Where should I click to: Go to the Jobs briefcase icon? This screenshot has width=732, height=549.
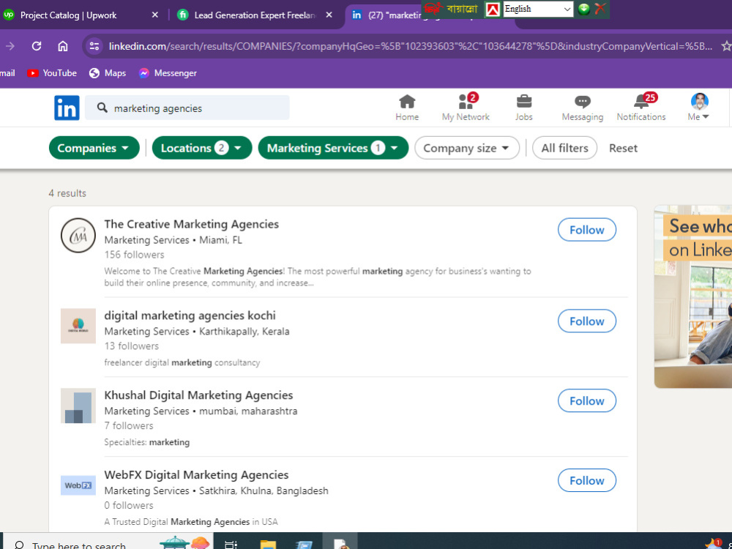point(524,108)
